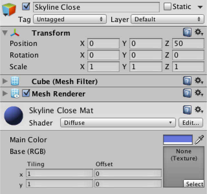Viewport: 207px width, 194px height.
Task: Click the shader Edit... button
Action: click(x=191, y=123)
